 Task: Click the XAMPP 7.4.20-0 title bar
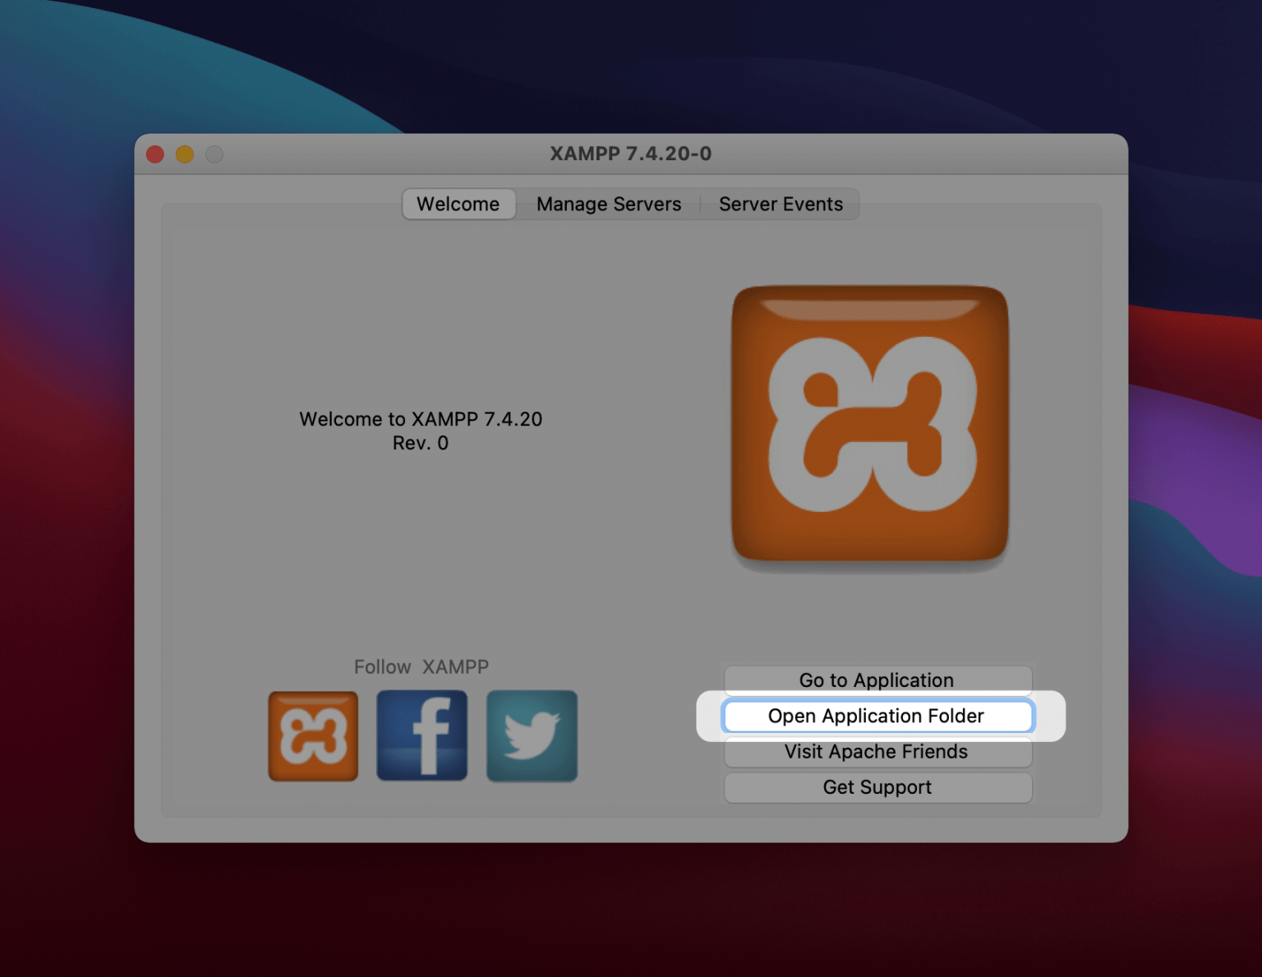630,154
